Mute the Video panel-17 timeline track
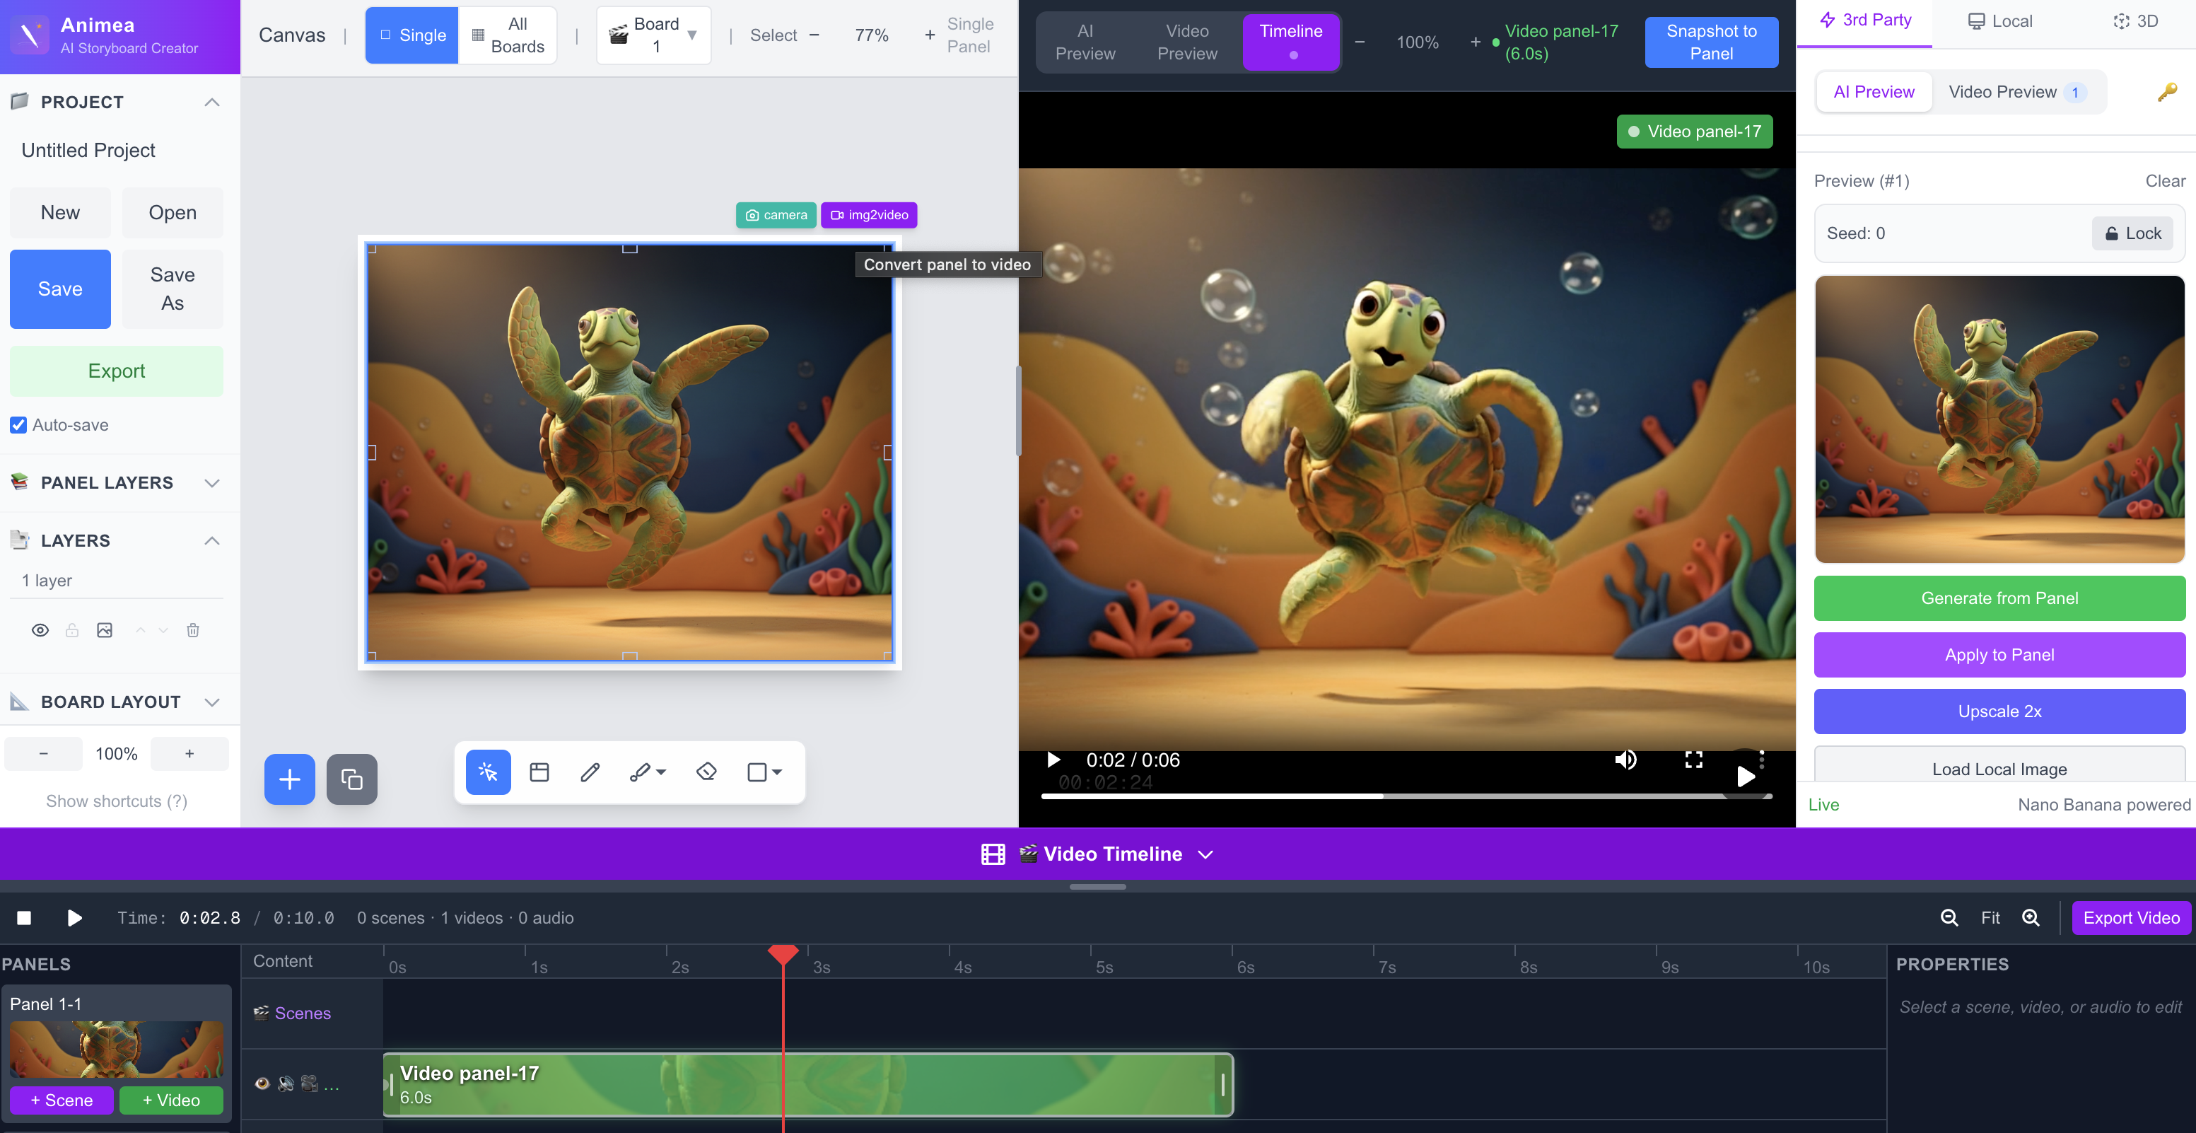 click(286, 1084)
